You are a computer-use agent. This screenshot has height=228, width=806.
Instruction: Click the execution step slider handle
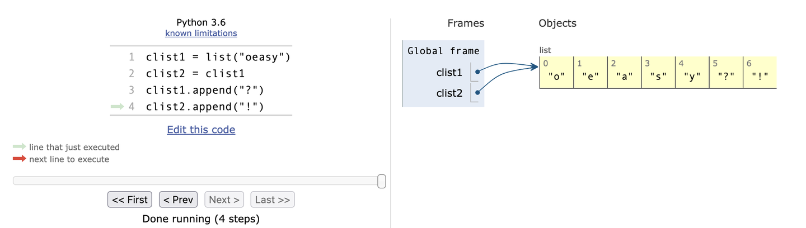point(382,181)
